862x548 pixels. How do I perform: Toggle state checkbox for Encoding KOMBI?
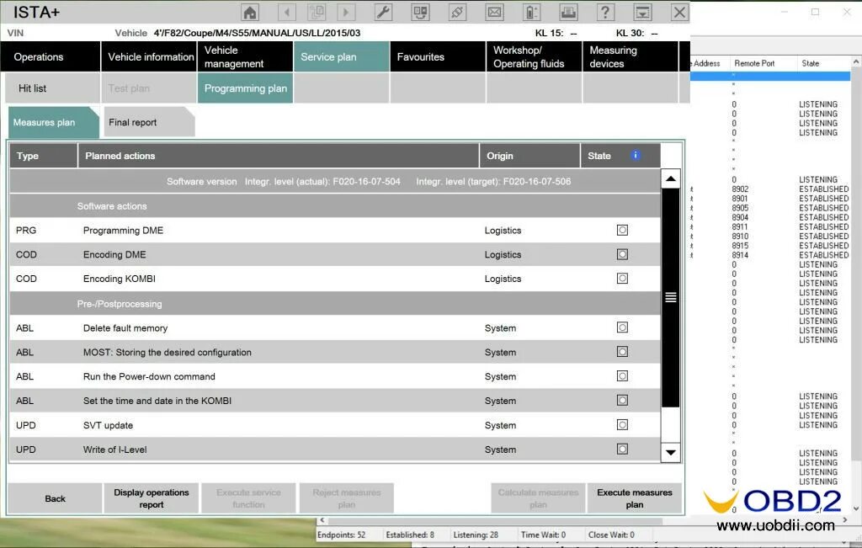[622, 278]
